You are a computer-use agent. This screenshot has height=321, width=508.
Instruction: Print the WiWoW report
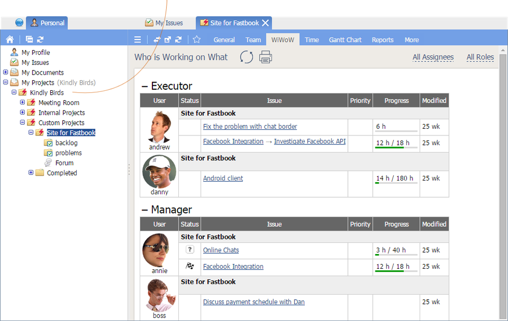click(265, 57)
